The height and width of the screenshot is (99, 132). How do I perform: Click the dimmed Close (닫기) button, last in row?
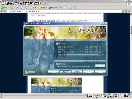[x=100, y=72]
